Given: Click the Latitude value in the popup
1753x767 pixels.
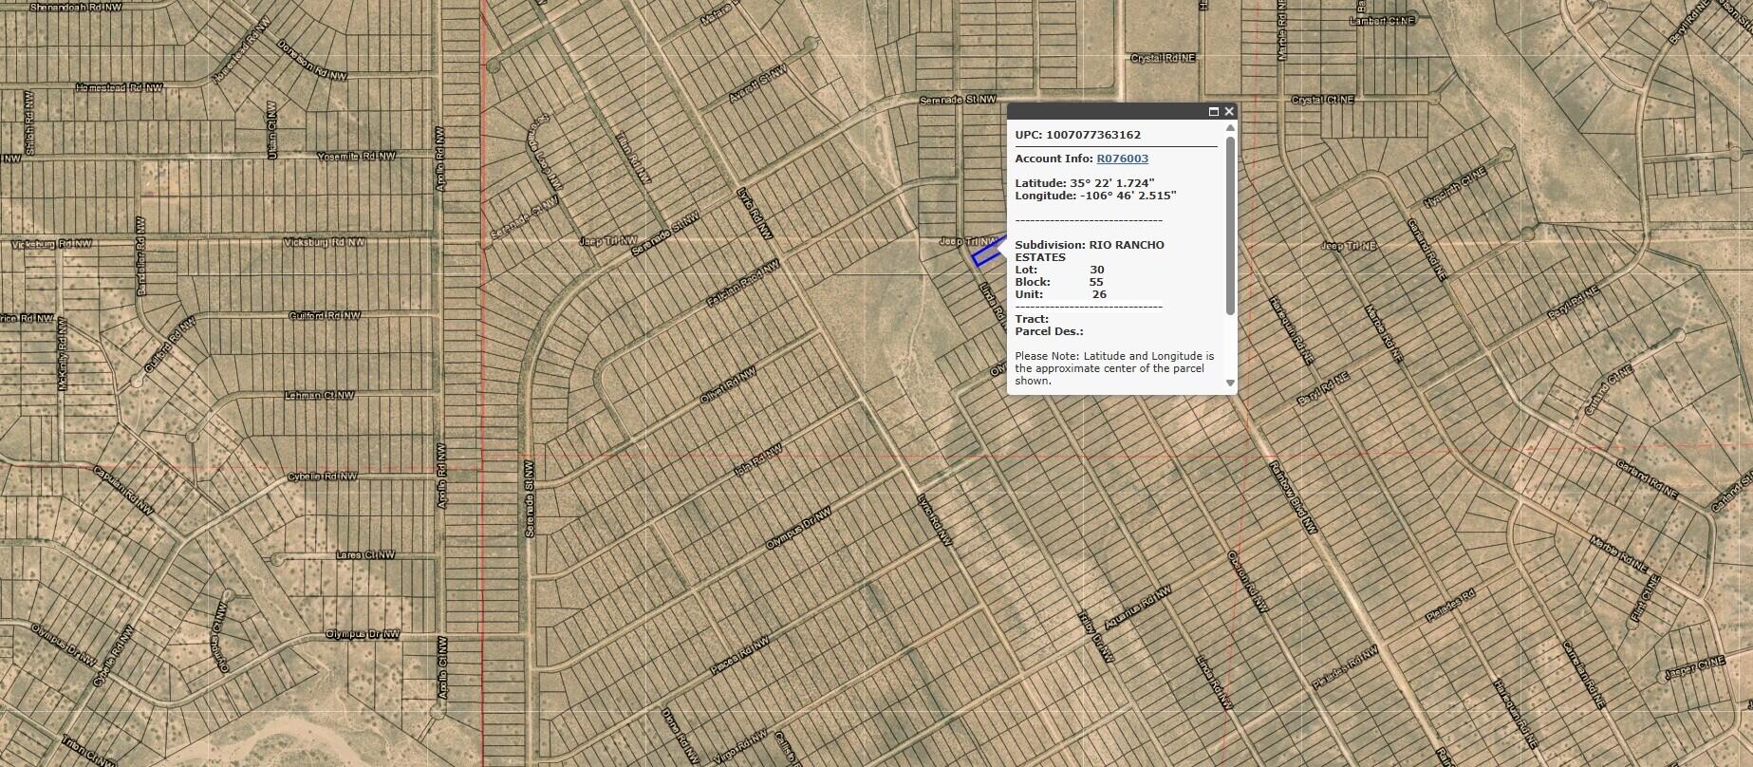Looking at the screenshot, I should [1114, 182].
